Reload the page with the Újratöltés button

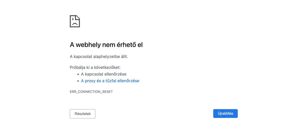click(225, 114)
